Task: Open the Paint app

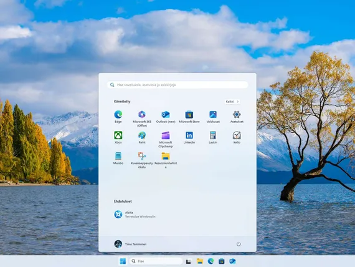Action: pos(142,137)
